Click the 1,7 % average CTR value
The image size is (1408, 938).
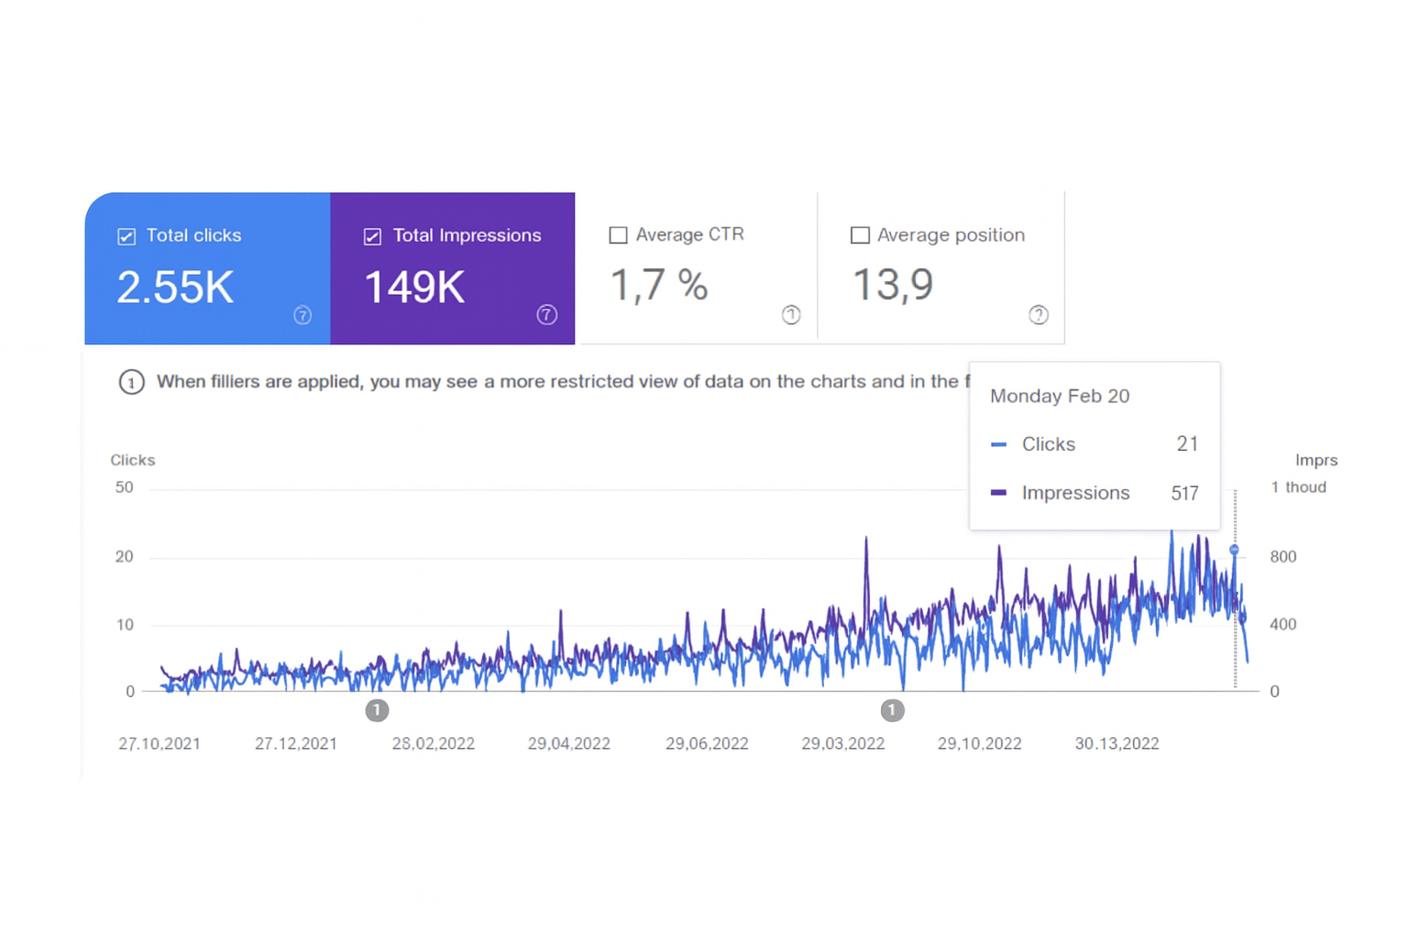(x=659, y=285)
